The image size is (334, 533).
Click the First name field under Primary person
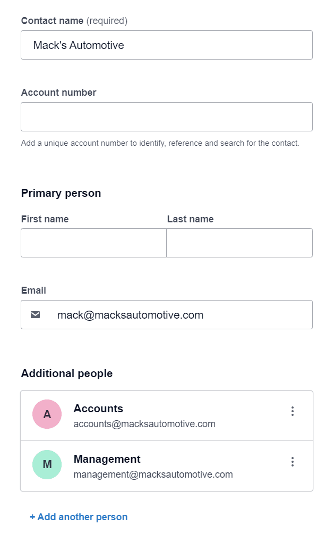(93, 243)
